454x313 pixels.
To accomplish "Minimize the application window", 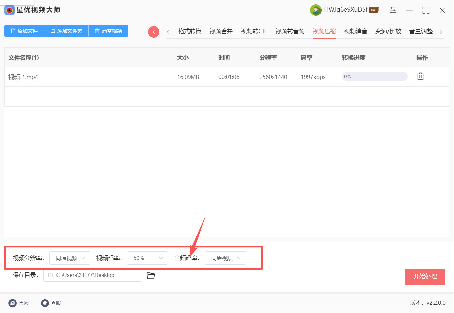I will [409, 10].
